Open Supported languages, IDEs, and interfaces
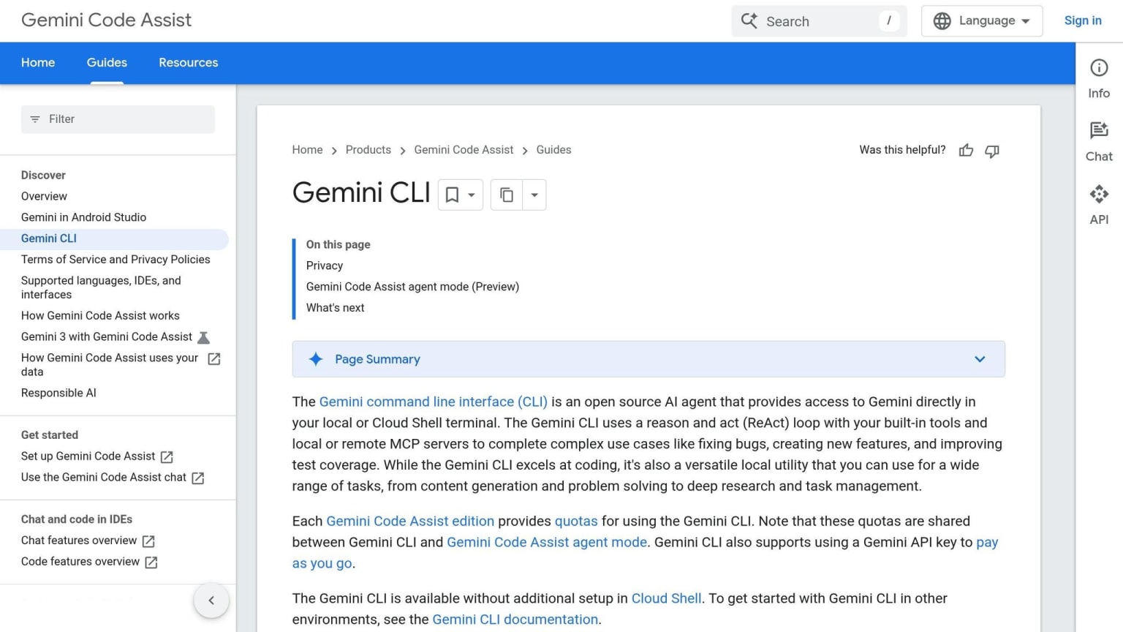Viewport: 1123px width, 632px height. coord(101,287)
